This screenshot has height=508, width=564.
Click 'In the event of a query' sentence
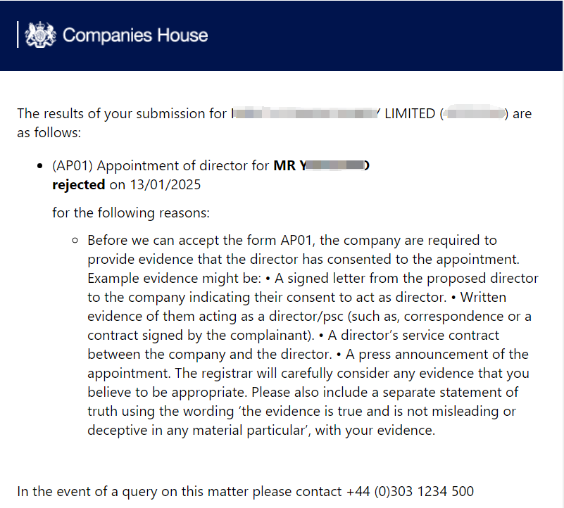pyautogui.click(x=87, y=491)
